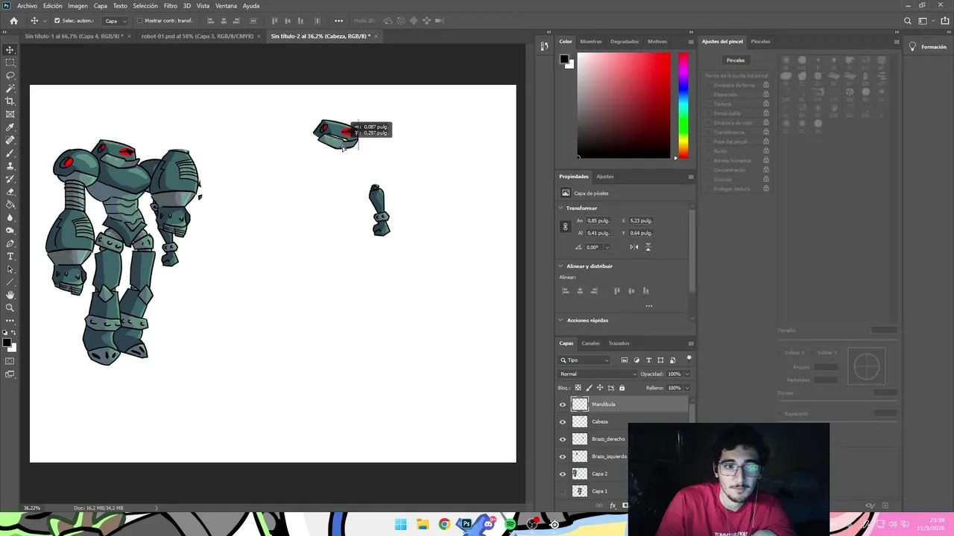Select the Frame tool

pos(10,114)
